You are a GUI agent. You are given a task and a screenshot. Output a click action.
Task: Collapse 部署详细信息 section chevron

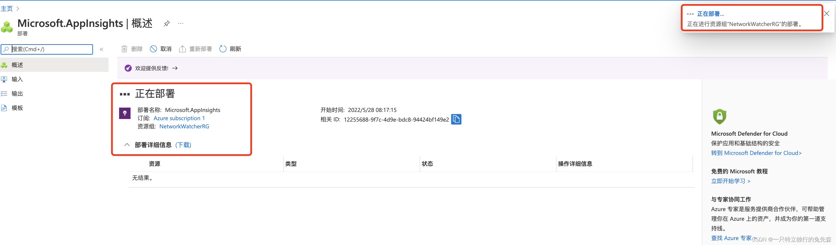tap(127, 145)
